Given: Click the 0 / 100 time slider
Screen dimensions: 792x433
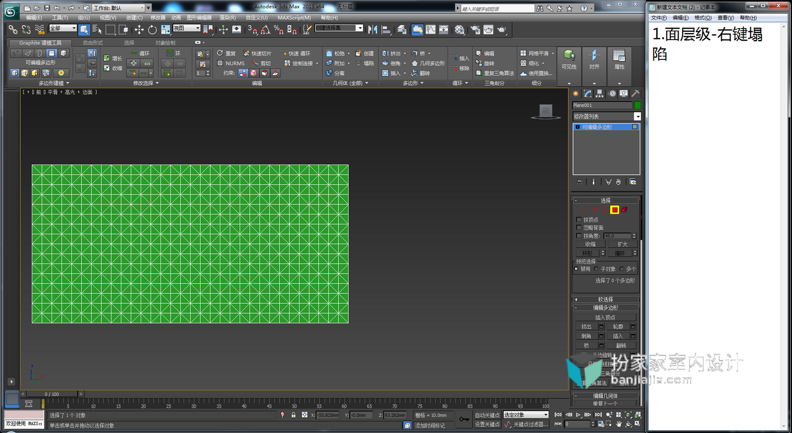Looking at the screenshot, I should pos(52,394).
